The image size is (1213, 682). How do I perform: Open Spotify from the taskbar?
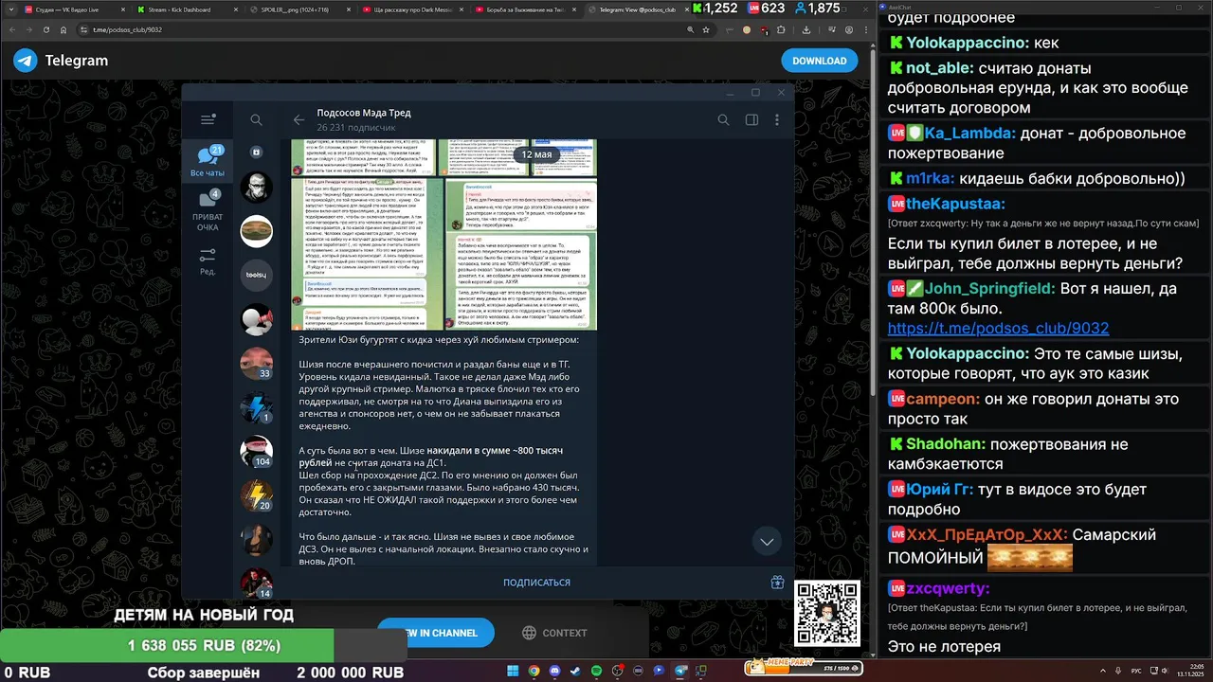click(x=597, y=671)
